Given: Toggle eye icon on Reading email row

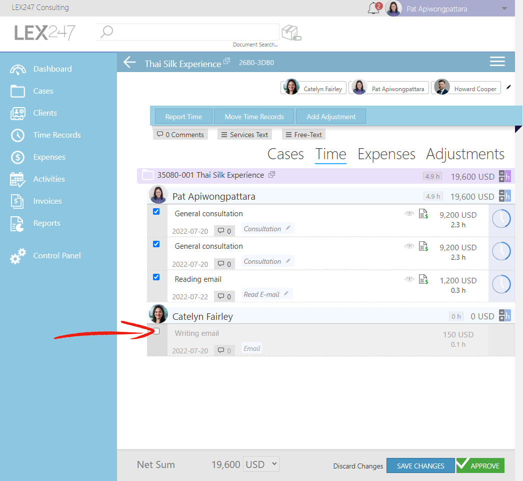Looking at the screenshot, I should click(409, 279).
